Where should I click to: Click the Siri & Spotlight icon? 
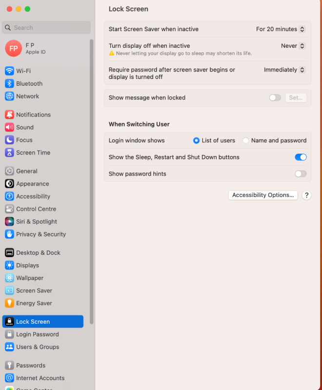pyautogui.click(x=9, y=222)
